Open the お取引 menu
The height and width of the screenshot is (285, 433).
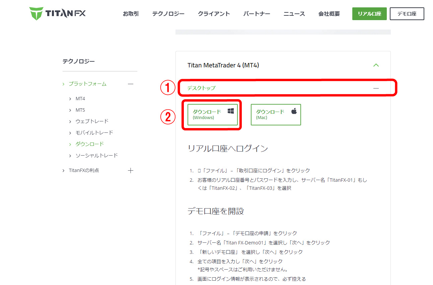coord(131,14)
